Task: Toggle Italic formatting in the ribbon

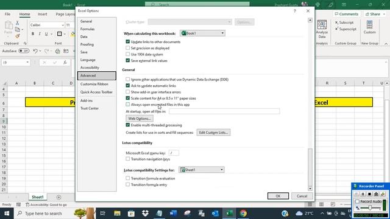Action: tap(40, 34)
